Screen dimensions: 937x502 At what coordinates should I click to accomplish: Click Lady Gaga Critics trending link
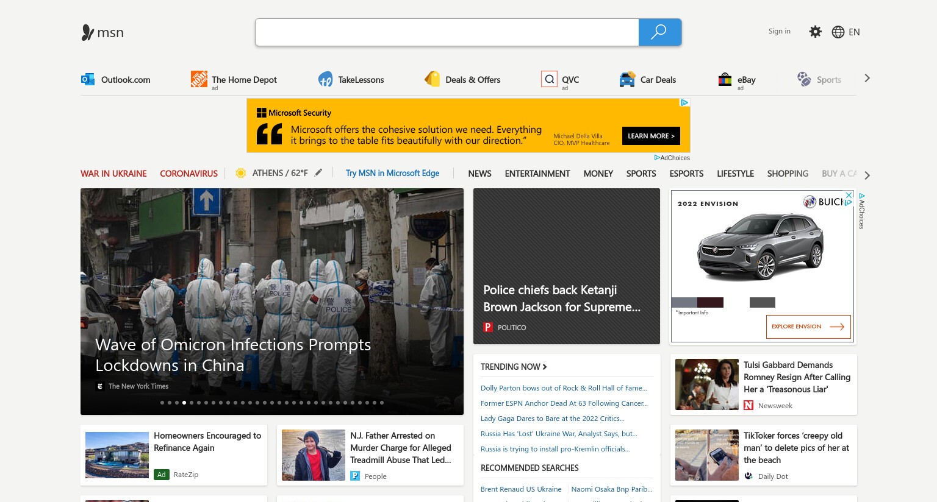[553, 419]
